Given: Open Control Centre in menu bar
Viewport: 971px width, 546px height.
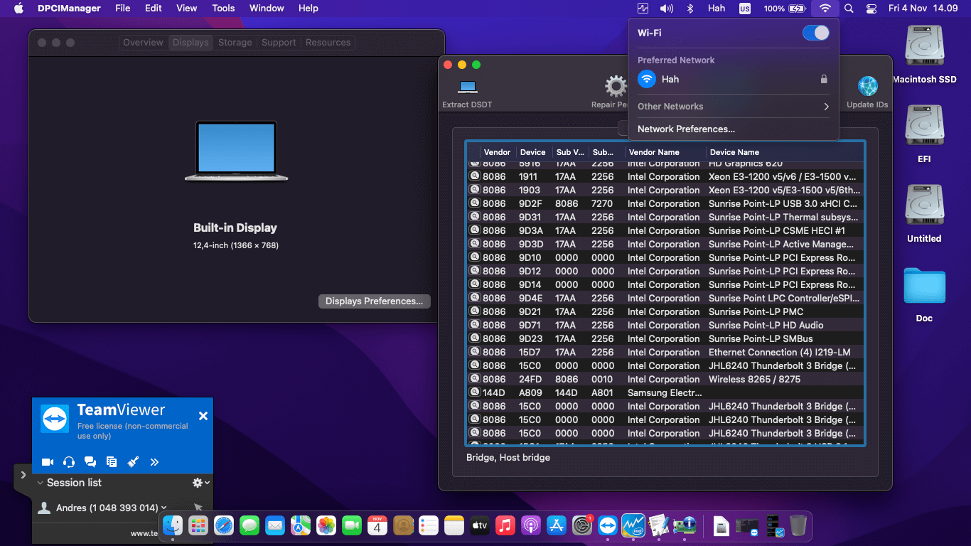Looking at the screenshot, I should [871, 9].
